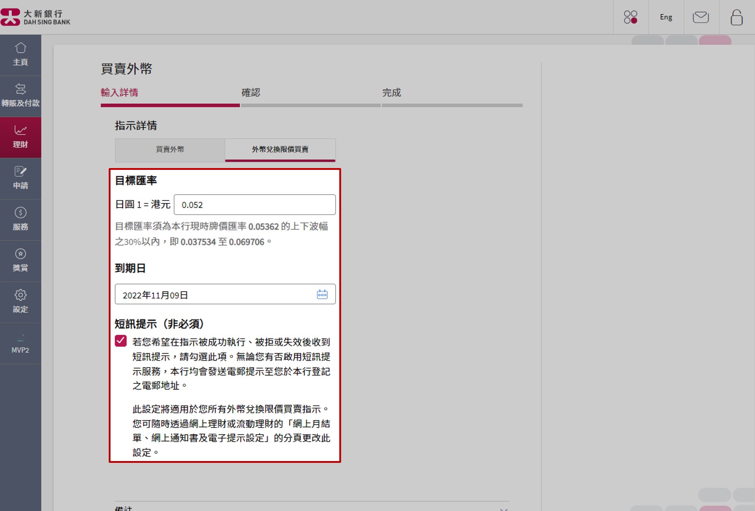Click the Dah Sing Bank logo
Image resolution: width=755 pixels, height=511 pixels.
click(35, 17)
